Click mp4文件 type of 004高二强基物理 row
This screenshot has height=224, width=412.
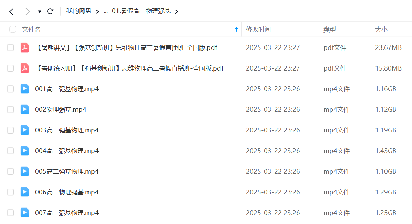336,151
